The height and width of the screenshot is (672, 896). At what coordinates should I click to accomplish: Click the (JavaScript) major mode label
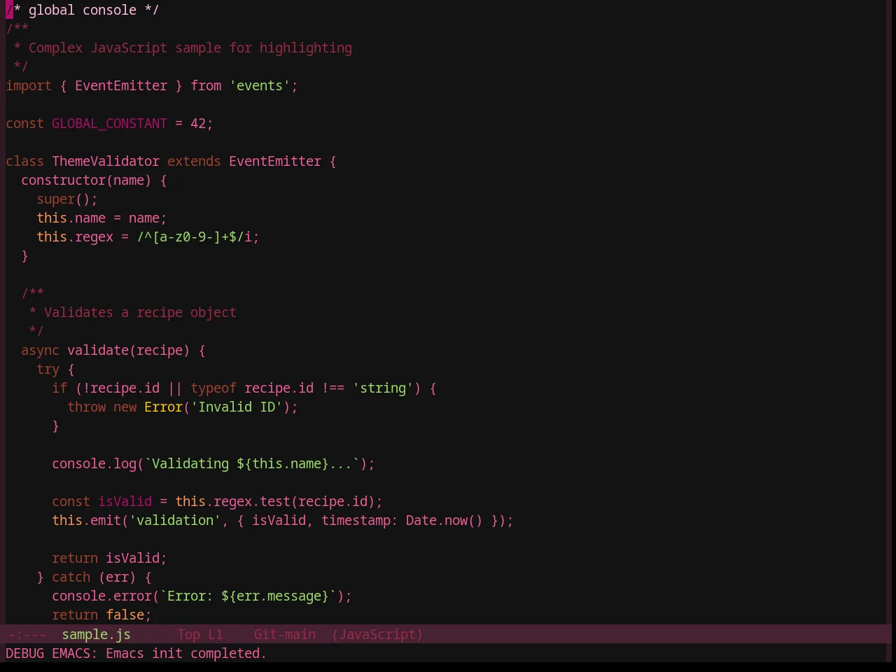click(x=377, y=634)
